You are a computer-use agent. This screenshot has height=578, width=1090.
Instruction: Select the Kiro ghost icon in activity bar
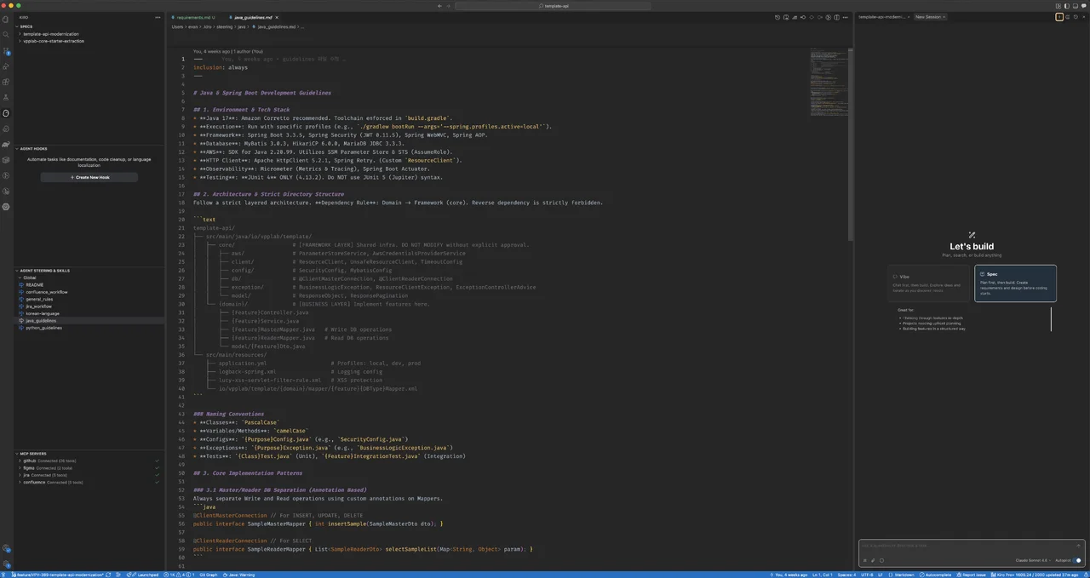pos(6,112)
